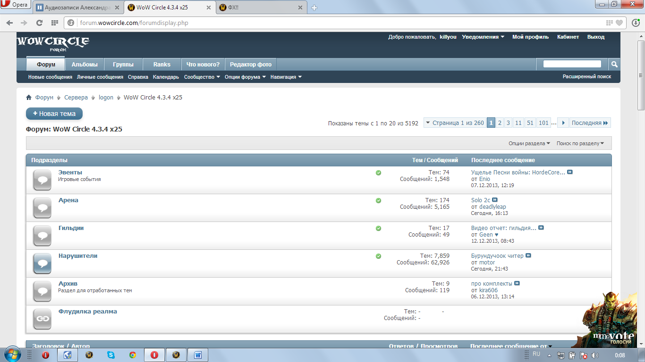
Task: Go to page 51 in pagination
Action: pos(530,123)
